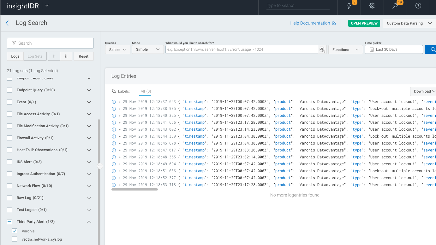The width and height of the screenshot is (436, 245).
Task: Click the Reset button
Action: click(84, 56)
